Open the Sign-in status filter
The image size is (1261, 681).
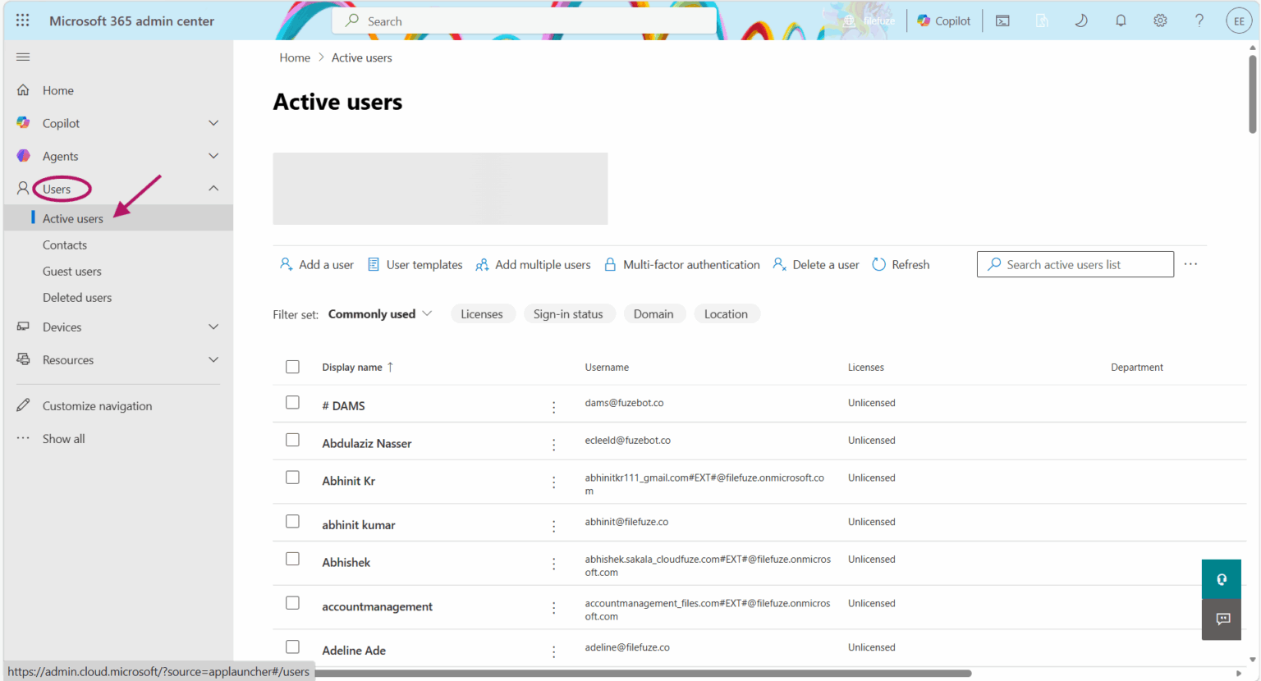[568, 313]
